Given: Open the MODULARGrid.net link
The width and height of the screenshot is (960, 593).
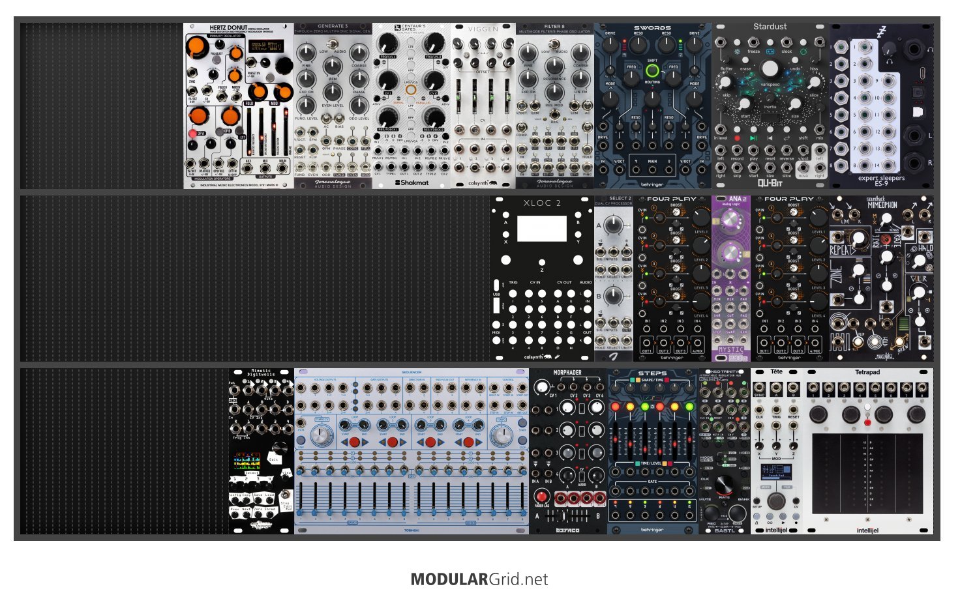Looking at the screenshot, I should [479, 579].
